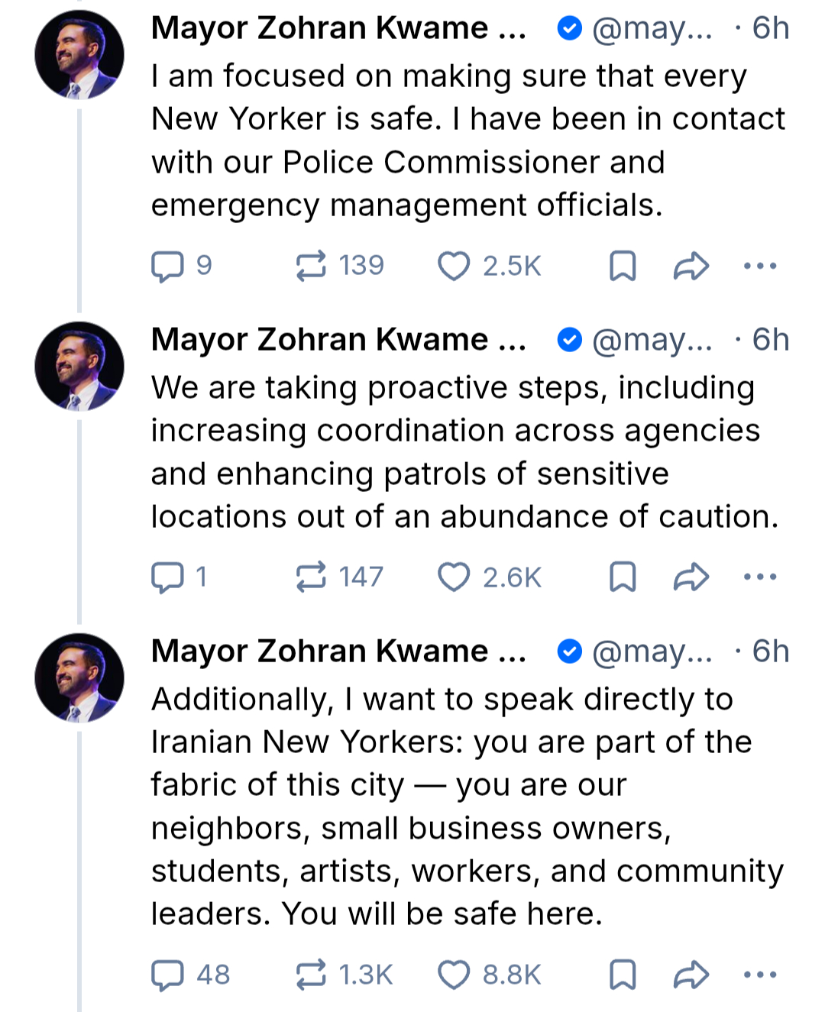Reply to the proactive steps post
The image size is (825, 1012).
(x=167, y=577)
